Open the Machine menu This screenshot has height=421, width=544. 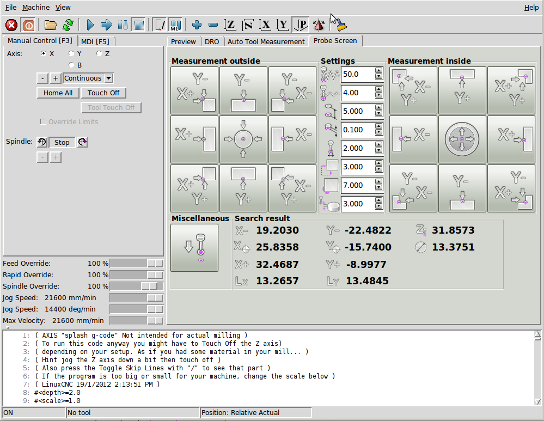coord(36,8)
